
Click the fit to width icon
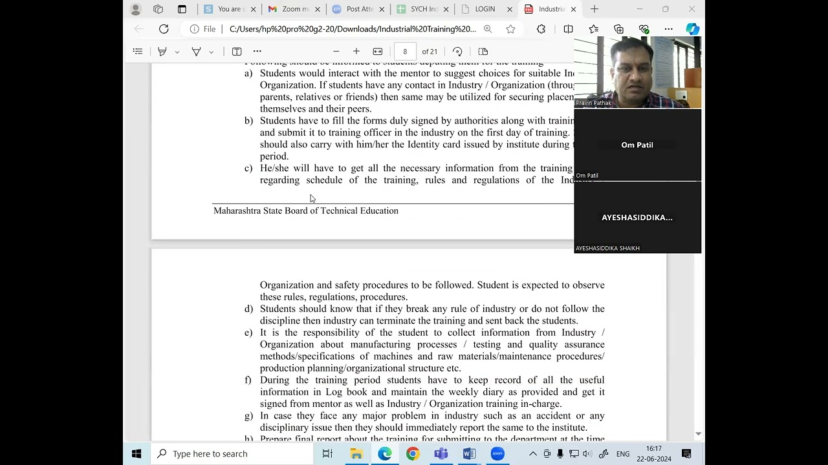tap(378, 52)
